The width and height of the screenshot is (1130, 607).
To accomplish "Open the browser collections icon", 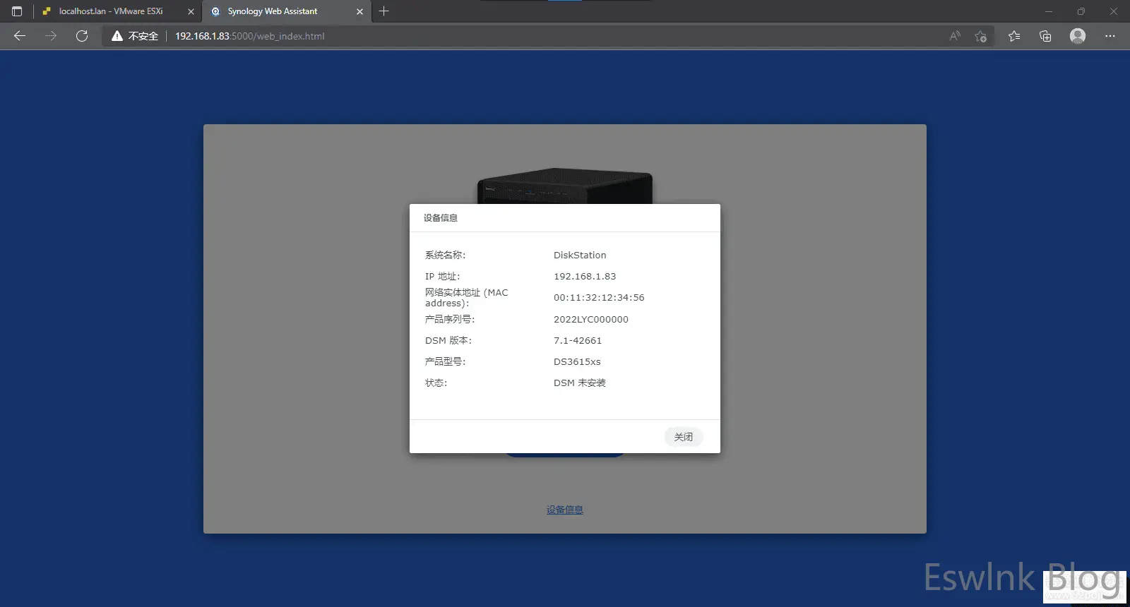I will tap(1045, 36).
